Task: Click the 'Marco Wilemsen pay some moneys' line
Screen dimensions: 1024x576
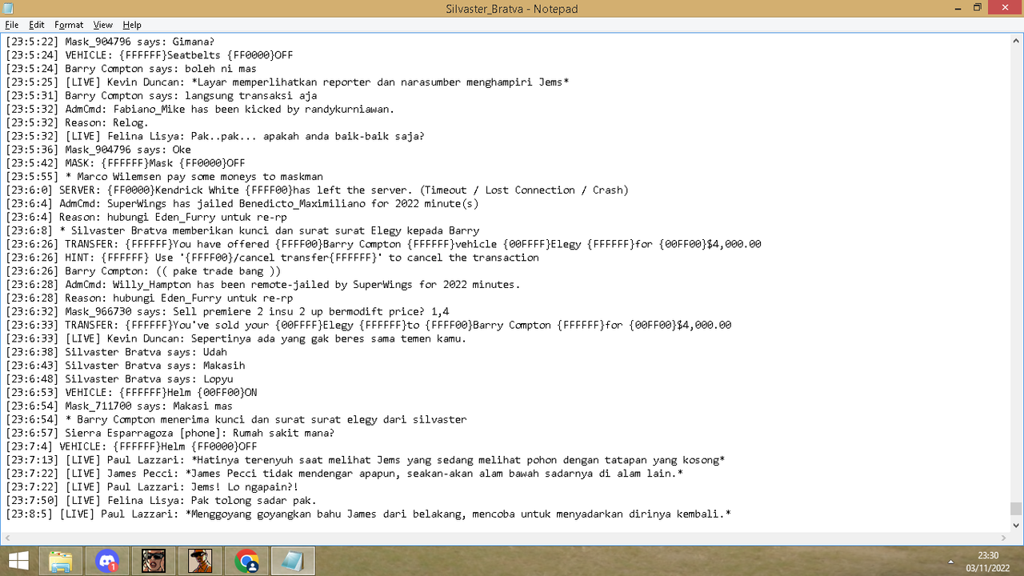Action: click(x=164, y=176)
